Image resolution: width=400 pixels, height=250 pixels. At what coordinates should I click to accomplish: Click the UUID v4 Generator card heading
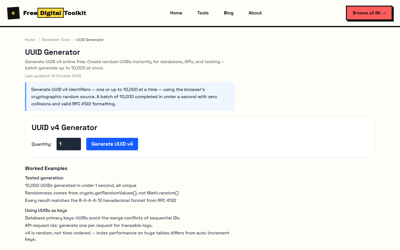pos(64,127)
